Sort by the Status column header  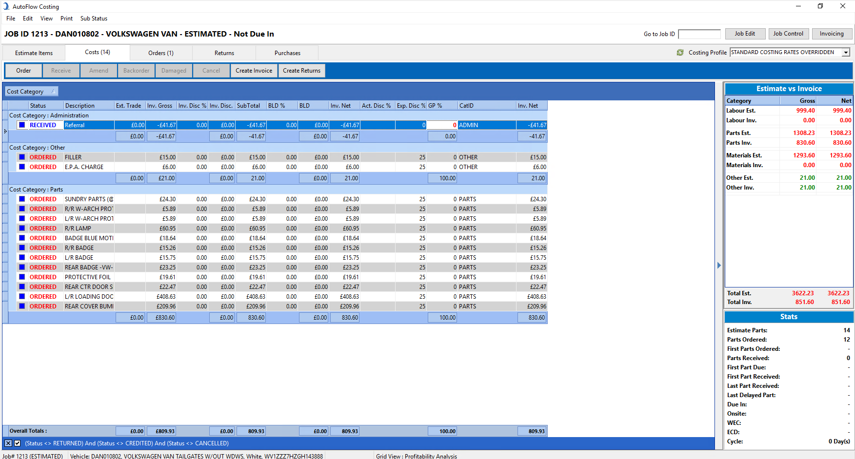pos(46,106)
